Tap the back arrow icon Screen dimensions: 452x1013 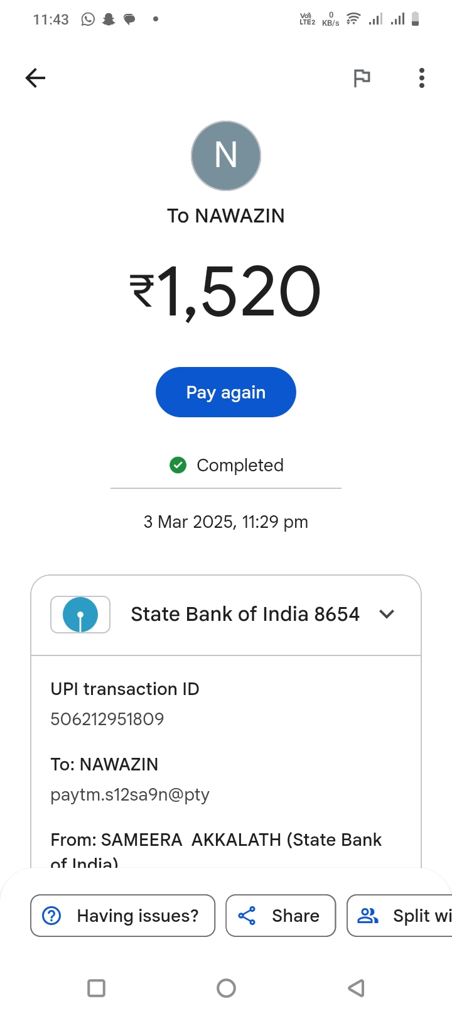coord(36,78)
